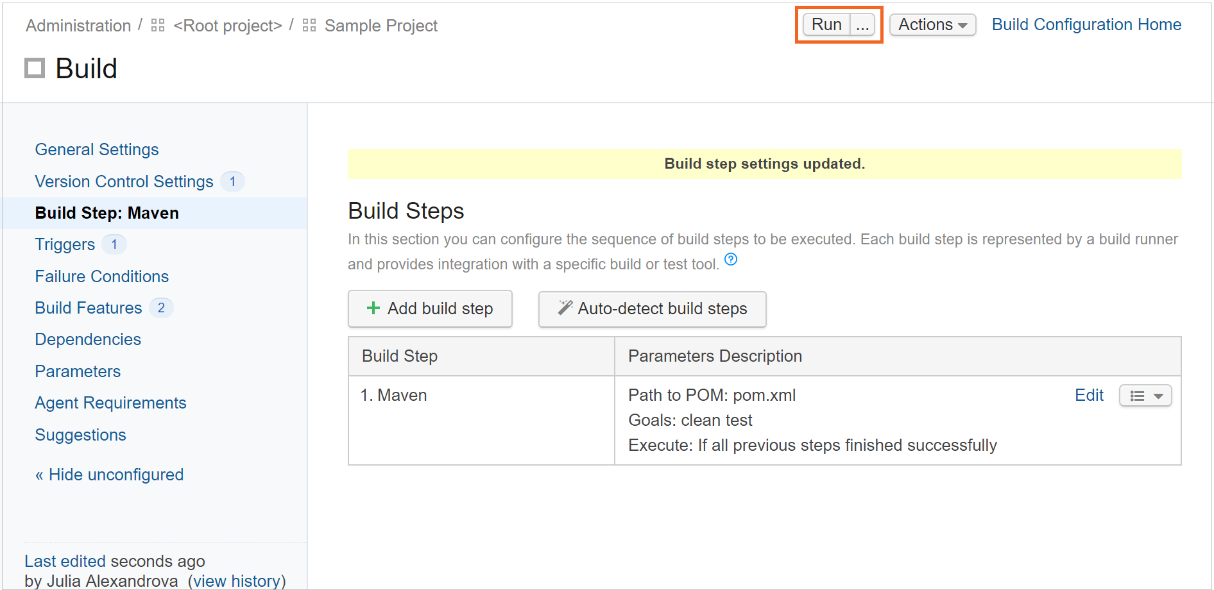Click the wand icon for auto-detecting build steps

[563, 308]
